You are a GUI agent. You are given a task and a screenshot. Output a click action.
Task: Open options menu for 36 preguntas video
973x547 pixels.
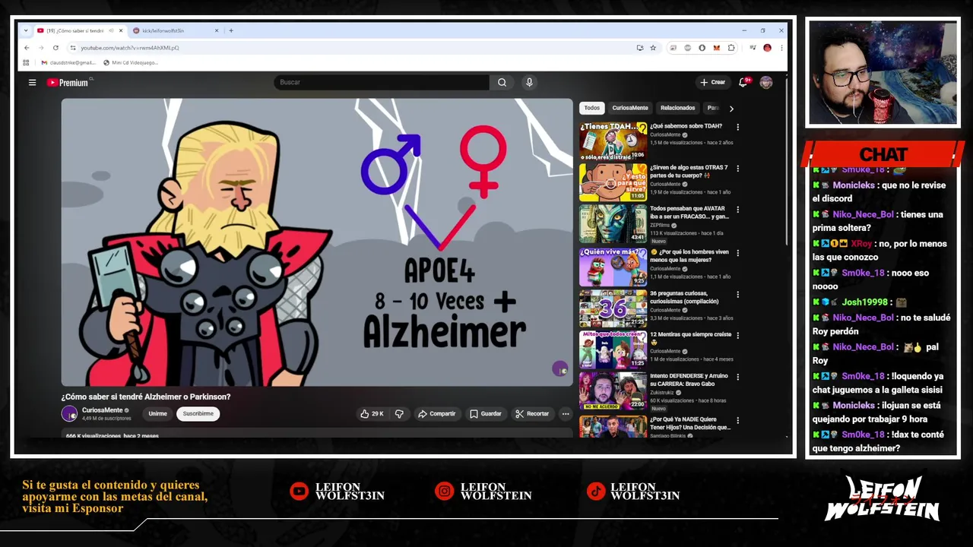pos(737,294)
